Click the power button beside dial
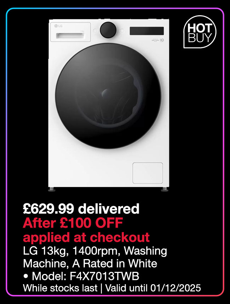Viewport: 230px width, 304px height. pyautogui.click(x=95, y=31)
